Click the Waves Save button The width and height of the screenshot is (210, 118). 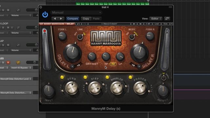point(165,24)
